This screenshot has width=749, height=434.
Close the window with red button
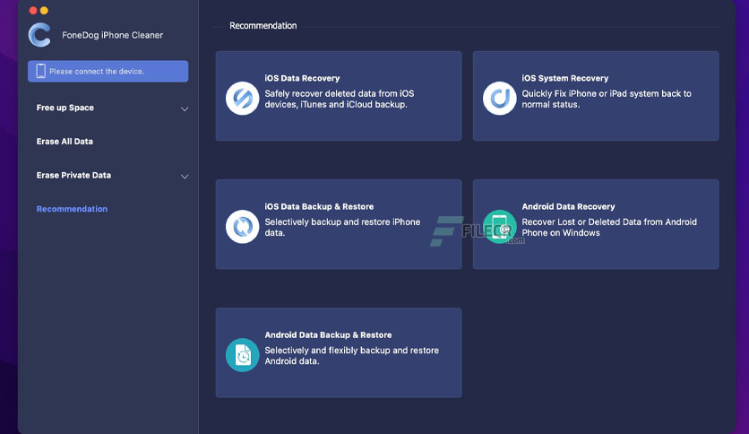coord(33,11)
